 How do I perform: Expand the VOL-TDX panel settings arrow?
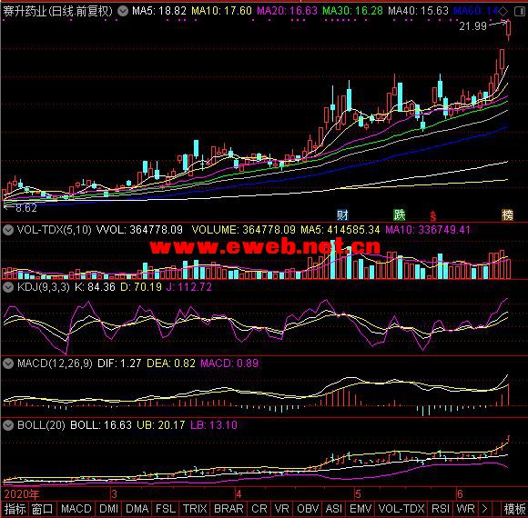8,230
